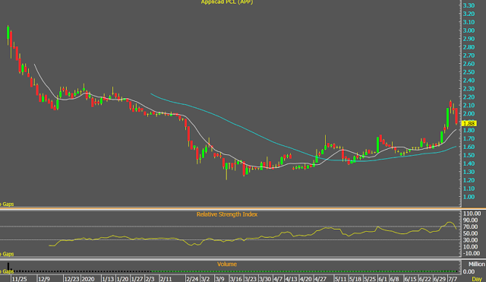
Task: Select the 6/15 date label
Action: coord(410,279)
